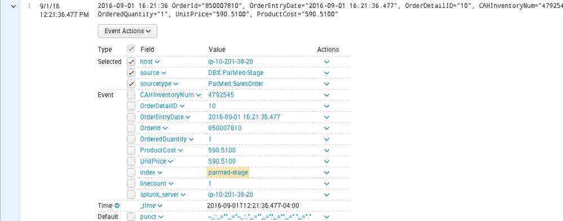The image size is (563, 221).
Task: Open the Event Actions dropdown
Action: click(127, 31)
